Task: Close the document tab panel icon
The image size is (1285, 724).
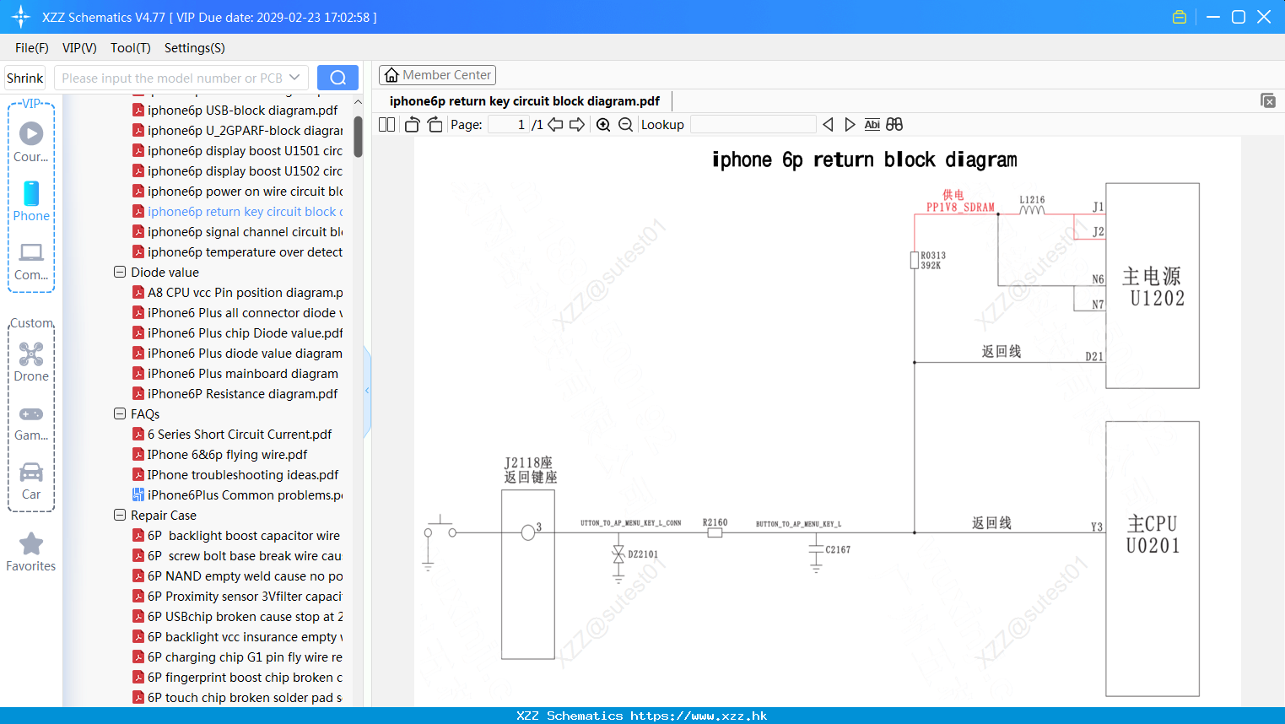Action: click(x=1268, y=100)
